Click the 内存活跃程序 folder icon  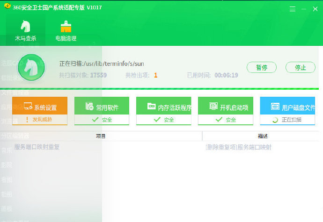(151, 106)
